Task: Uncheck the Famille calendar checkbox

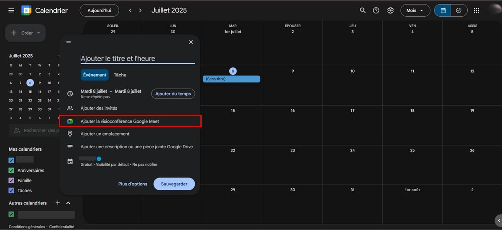Action: [12, 180]
